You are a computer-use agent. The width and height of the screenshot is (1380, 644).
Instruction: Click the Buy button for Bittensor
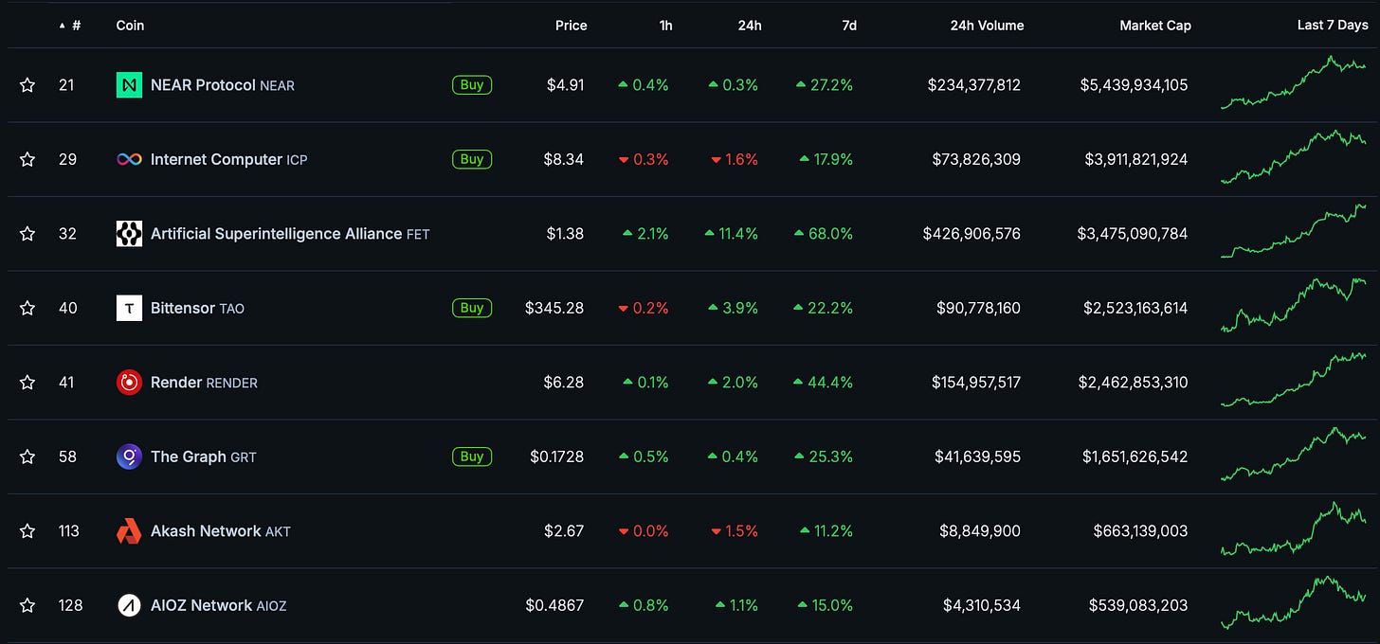(x=472, y=308)
